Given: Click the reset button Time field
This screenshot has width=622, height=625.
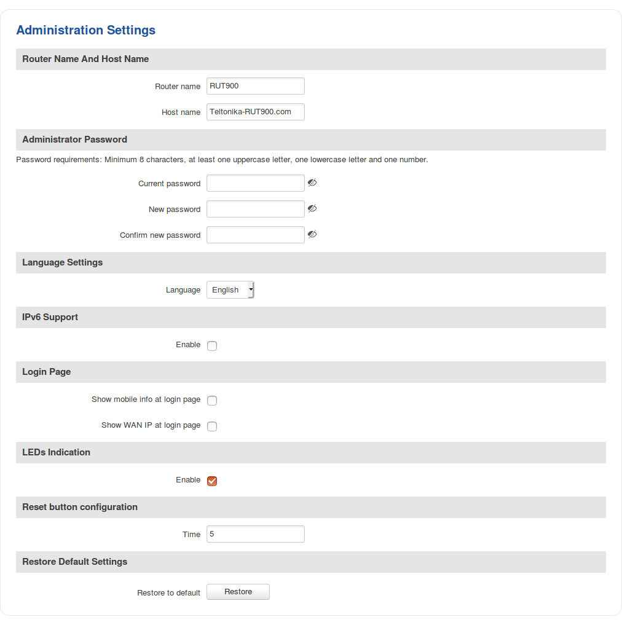Looking at the screenshot, I should tap(255, 534).
